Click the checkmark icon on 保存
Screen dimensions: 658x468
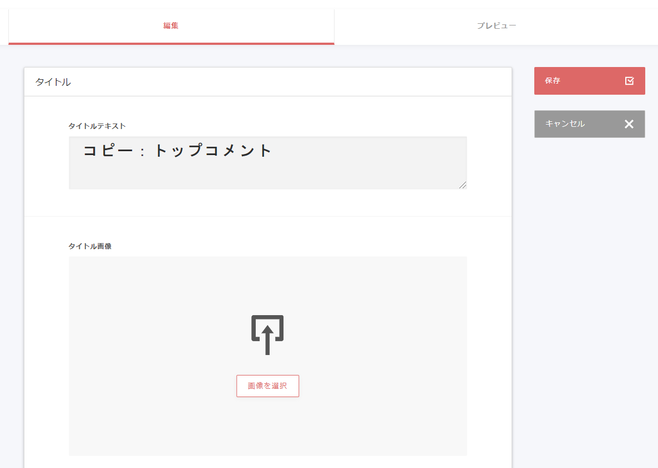[x=629, y=81]
